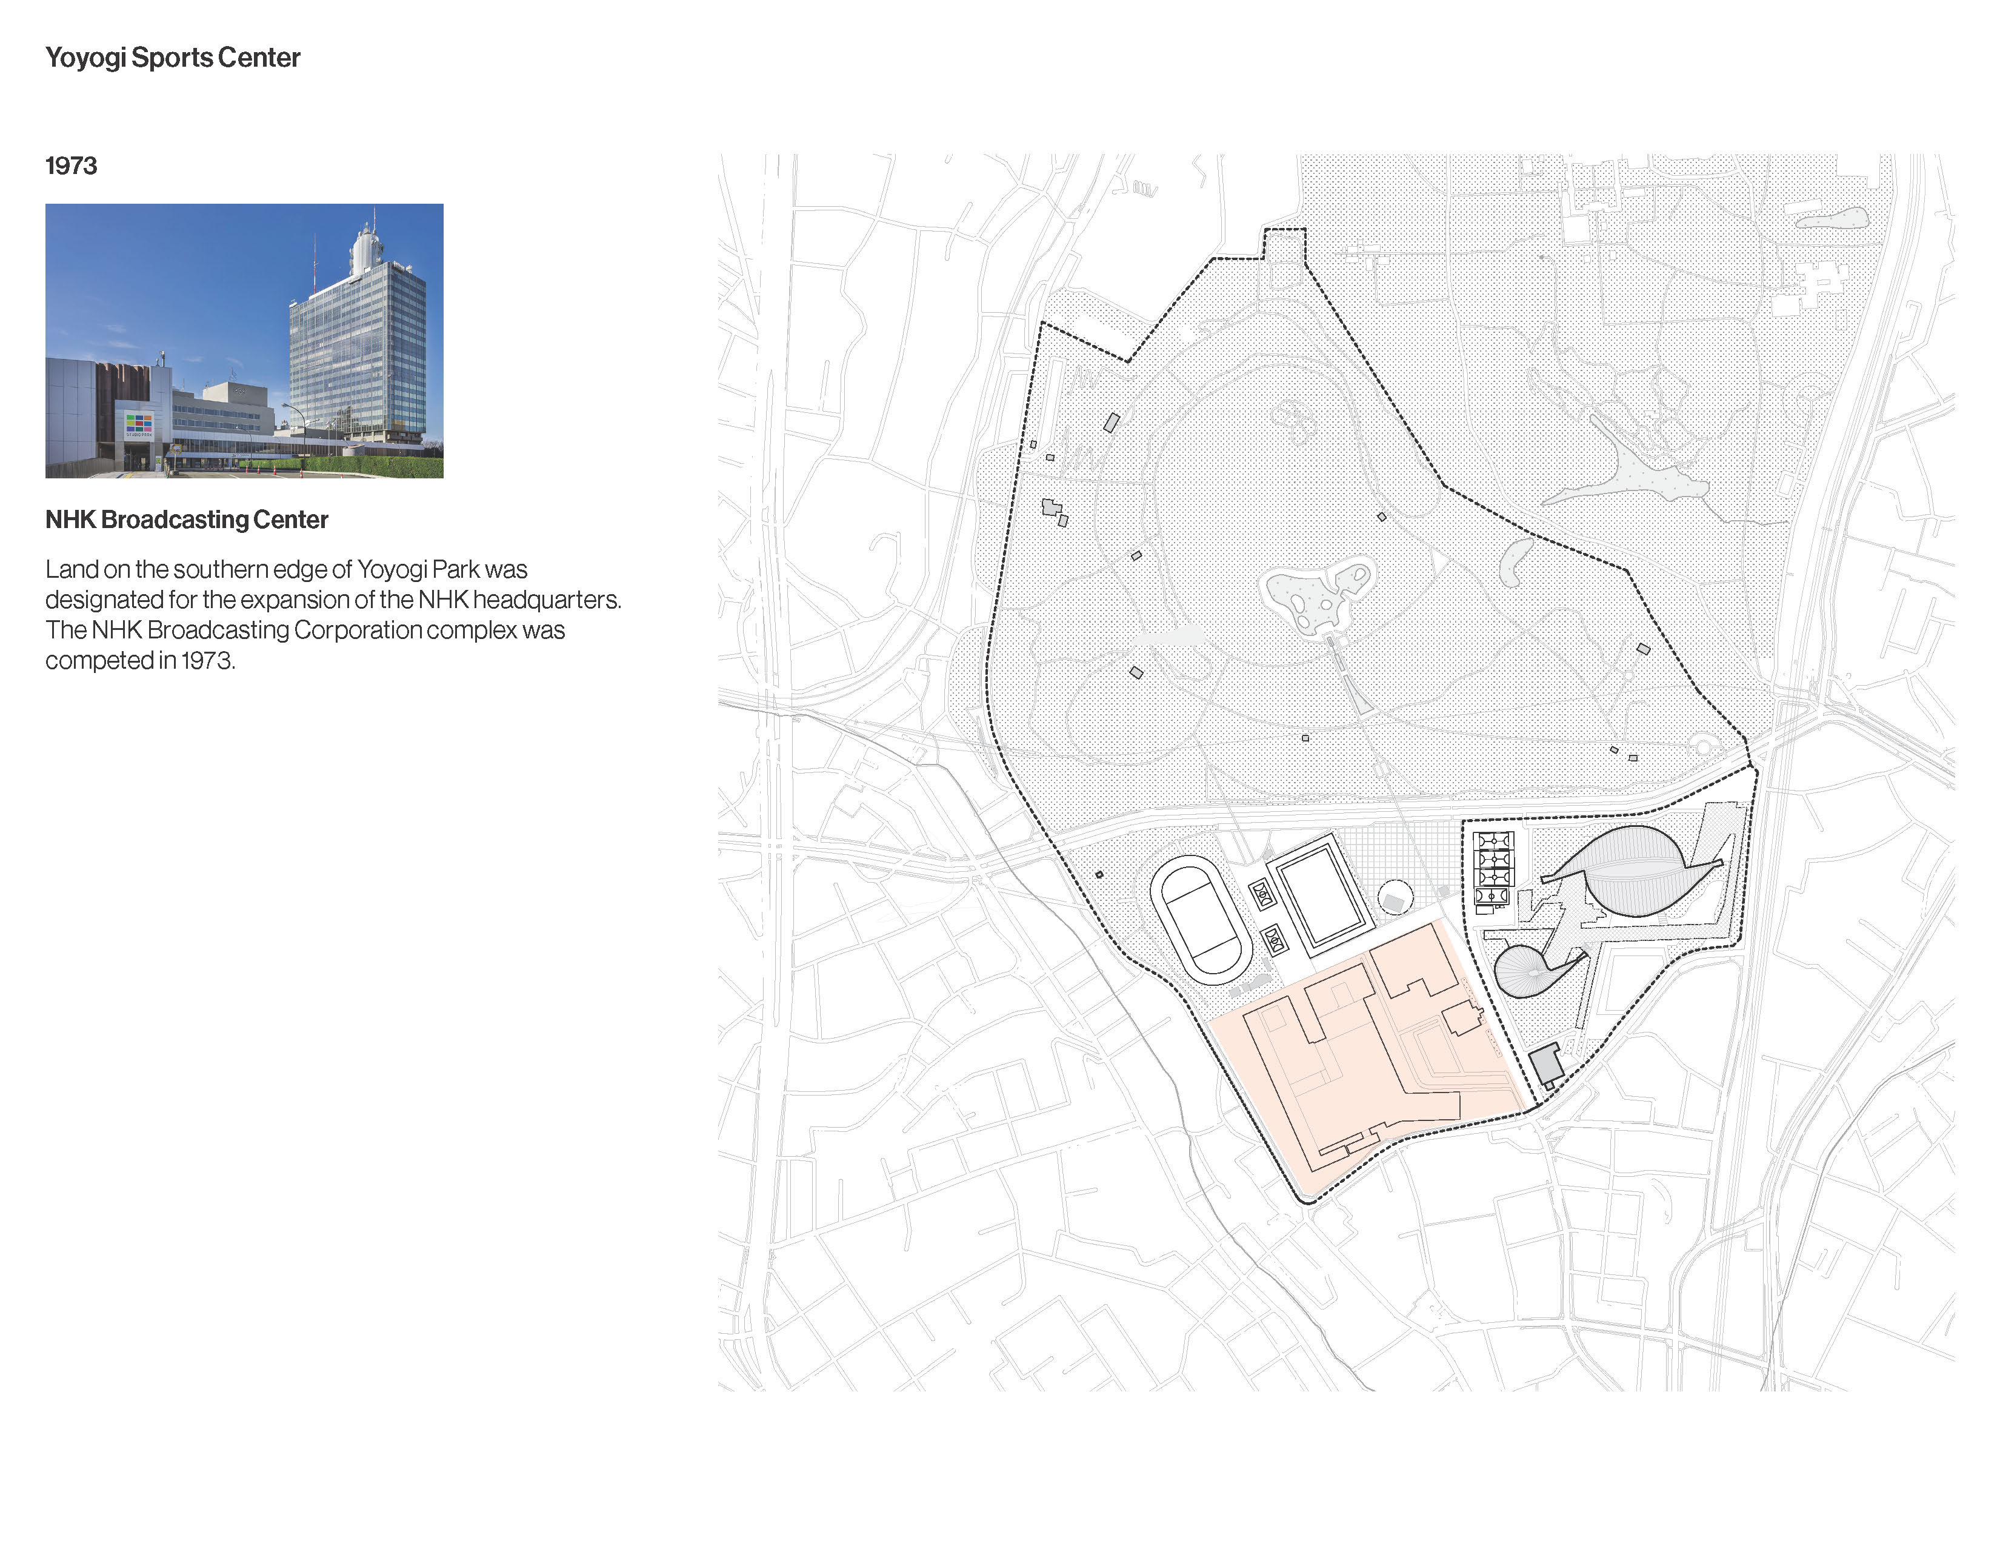Viewport: 2000px width, 1546px height.
Task: Click the rectangular stadium field next to track
Action: point(1319,897)
